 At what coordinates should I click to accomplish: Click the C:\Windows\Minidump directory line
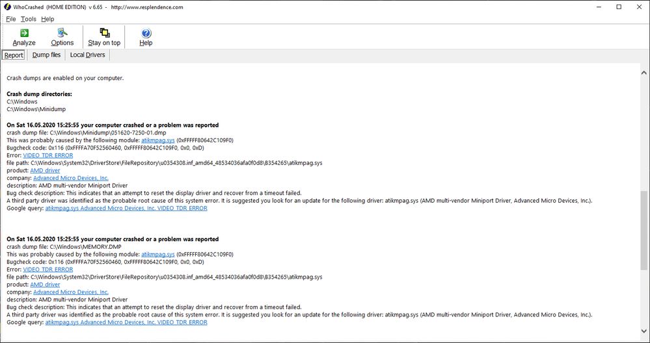click(36, 109)
